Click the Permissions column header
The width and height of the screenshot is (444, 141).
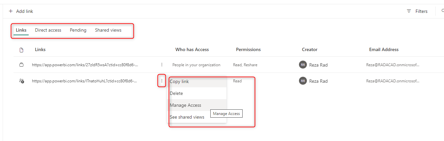point(248,50)
